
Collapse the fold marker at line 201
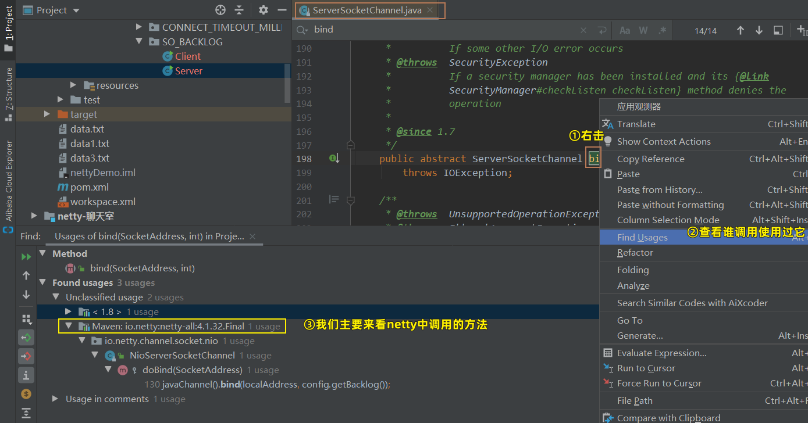(350, 200)
